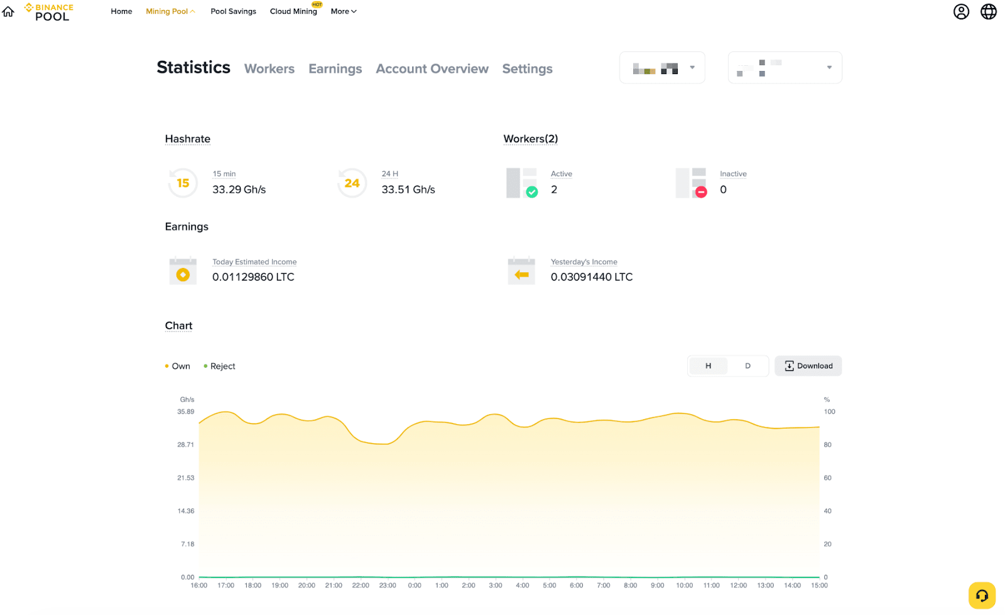Click the Yesterday's Income calendar icon

pos(521,271)
